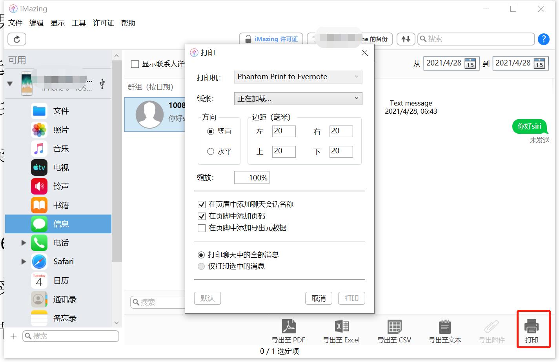Viewport: 559px width, 362px height.
Task: Select the 水平 orientation radio button
Action: 211,151
